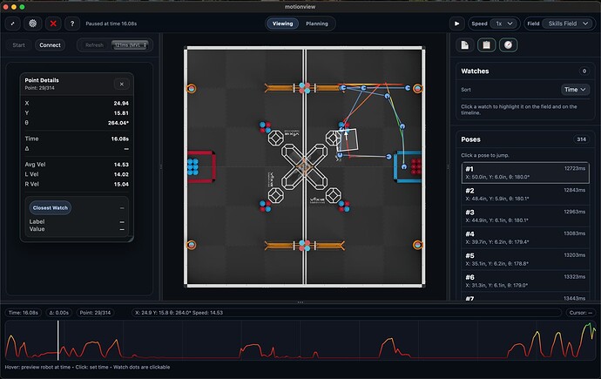This screenshot has width=601, height=379.
Task: Click the expand fullscreen arrows icon
Action: tap(13, 24)
